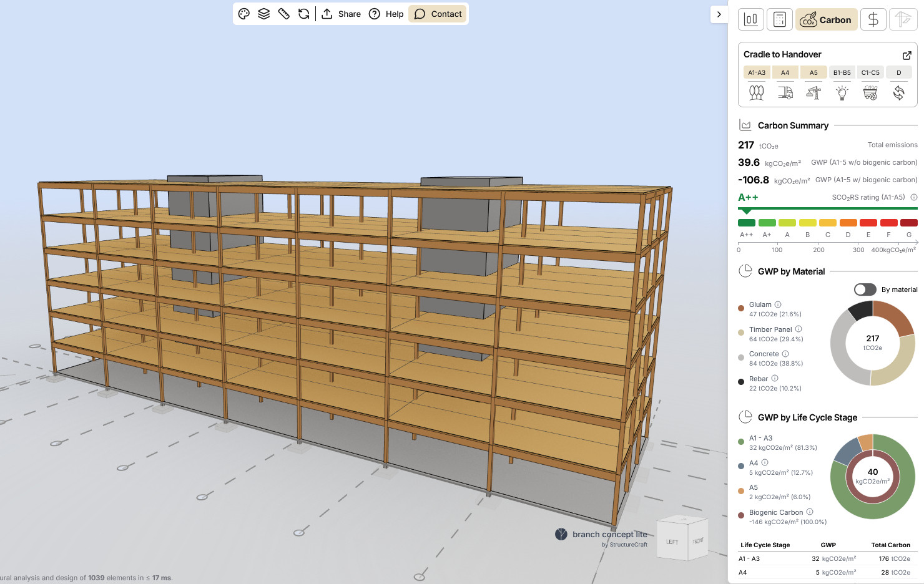Viewport: 924px width, 584px height.
Task: Click the 40 kgCO2e/m² life cycle donut
Action: tap(873, 477)
